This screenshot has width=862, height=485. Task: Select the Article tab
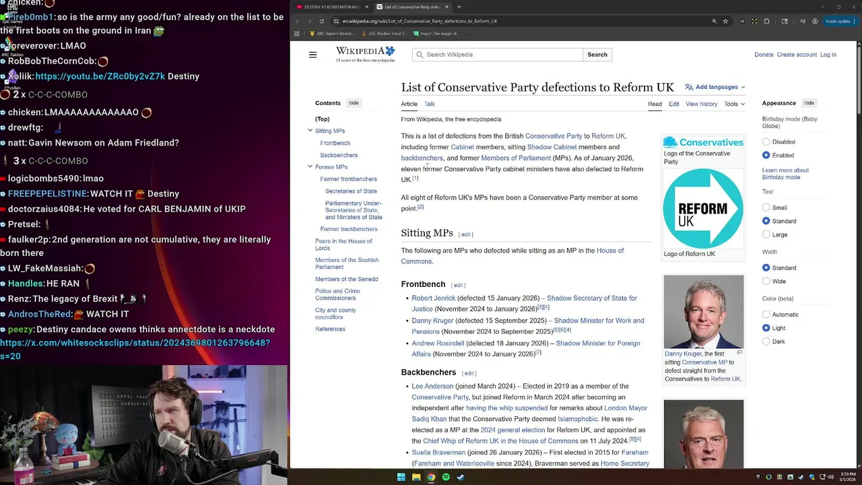pos(409,104)
